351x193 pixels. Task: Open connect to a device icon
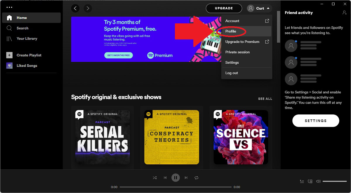coord(310,181)
